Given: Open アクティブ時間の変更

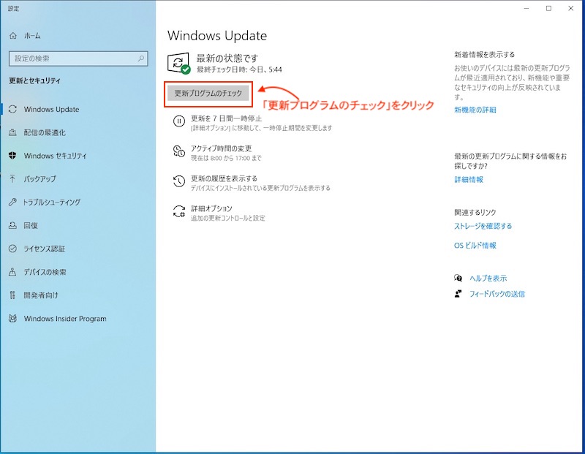Looking at the screenshot, I should [x=222, y=148].
